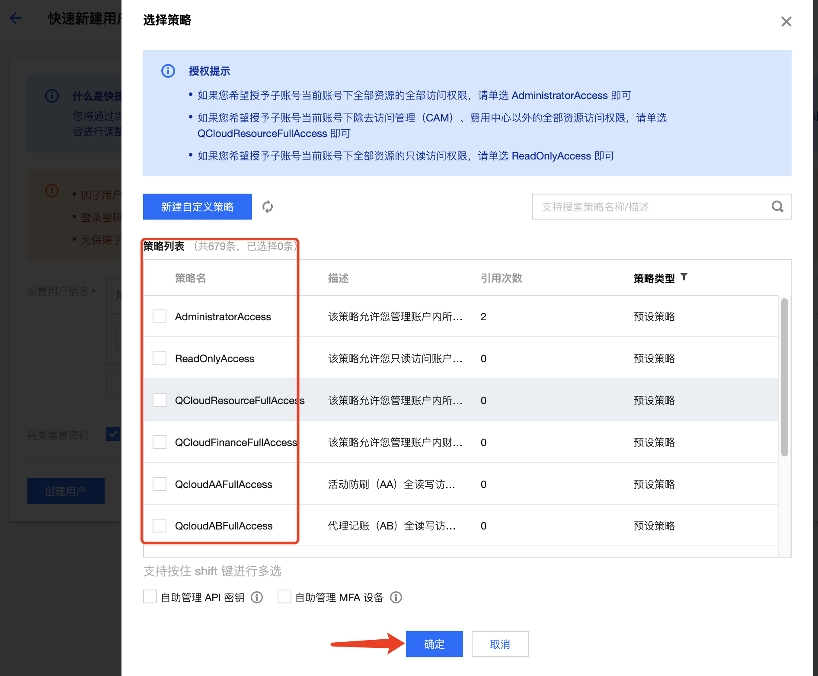
Task: Click info icon next to 自助管理 MFA 设备
Action: point(396,597)
